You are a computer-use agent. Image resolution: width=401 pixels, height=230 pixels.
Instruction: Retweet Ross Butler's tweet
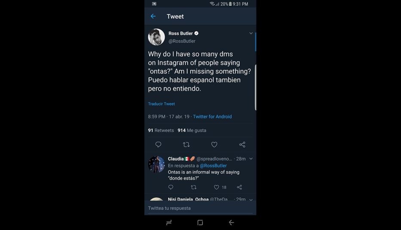[186, 145]
